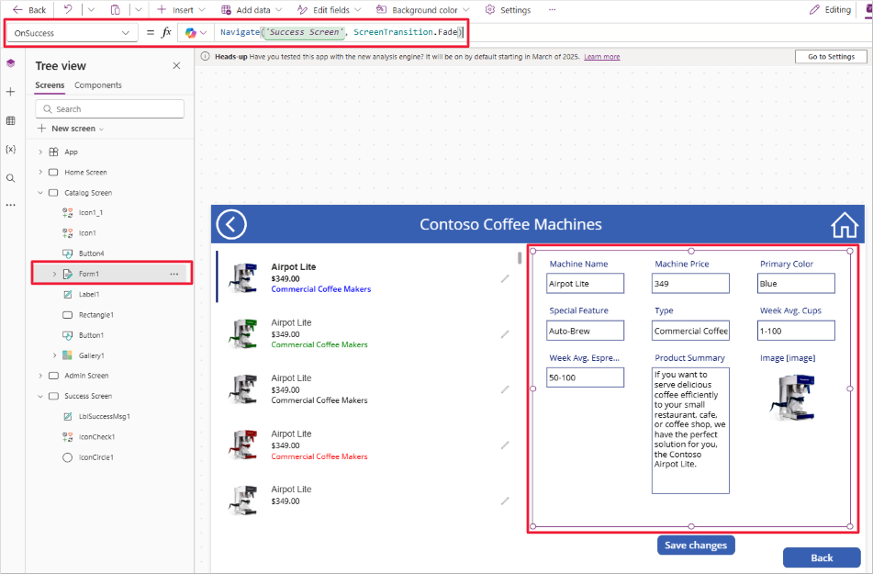This screenshot has width=873, height=574.
Task: Open the Tree view icon in left rail
Action: [x=11, y=62]
